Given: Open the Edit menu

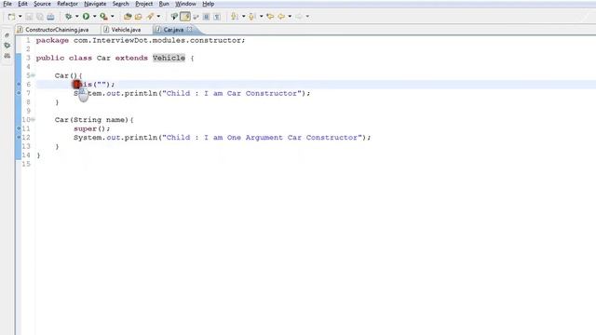Looking at the screenshot, I should pos(22,4).
